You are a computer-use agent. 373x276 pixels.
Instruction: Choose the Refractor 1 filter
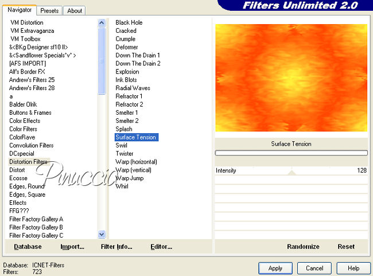click(x=129, y=96)
